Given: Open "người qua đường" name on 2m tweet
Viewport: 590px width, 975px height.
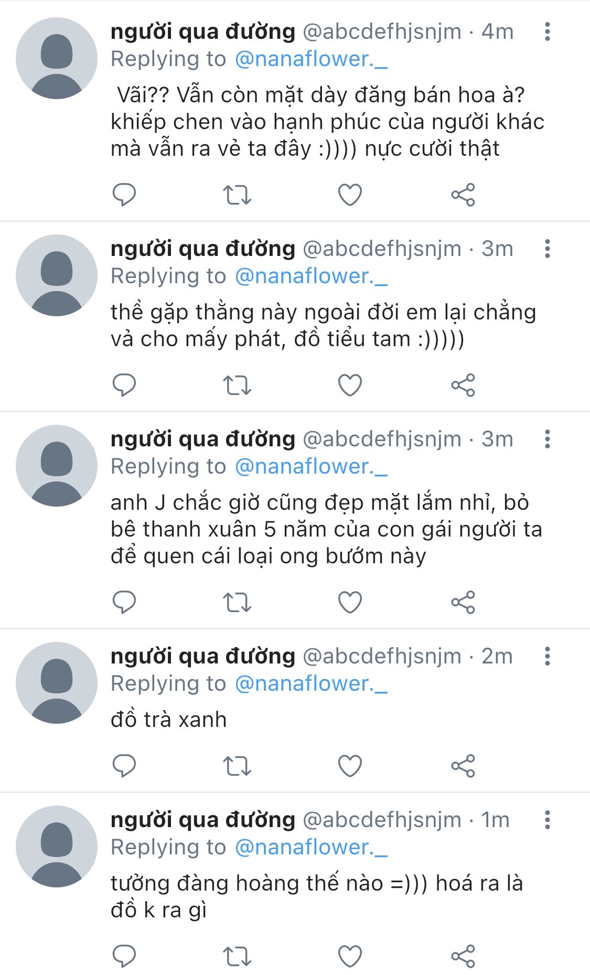Looking at the screenshot, I should pos(203,656).
